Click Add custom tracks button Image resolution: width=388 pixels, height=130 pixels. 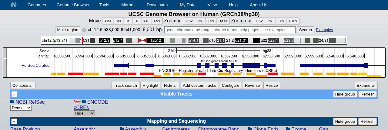(x=199, y=85)
